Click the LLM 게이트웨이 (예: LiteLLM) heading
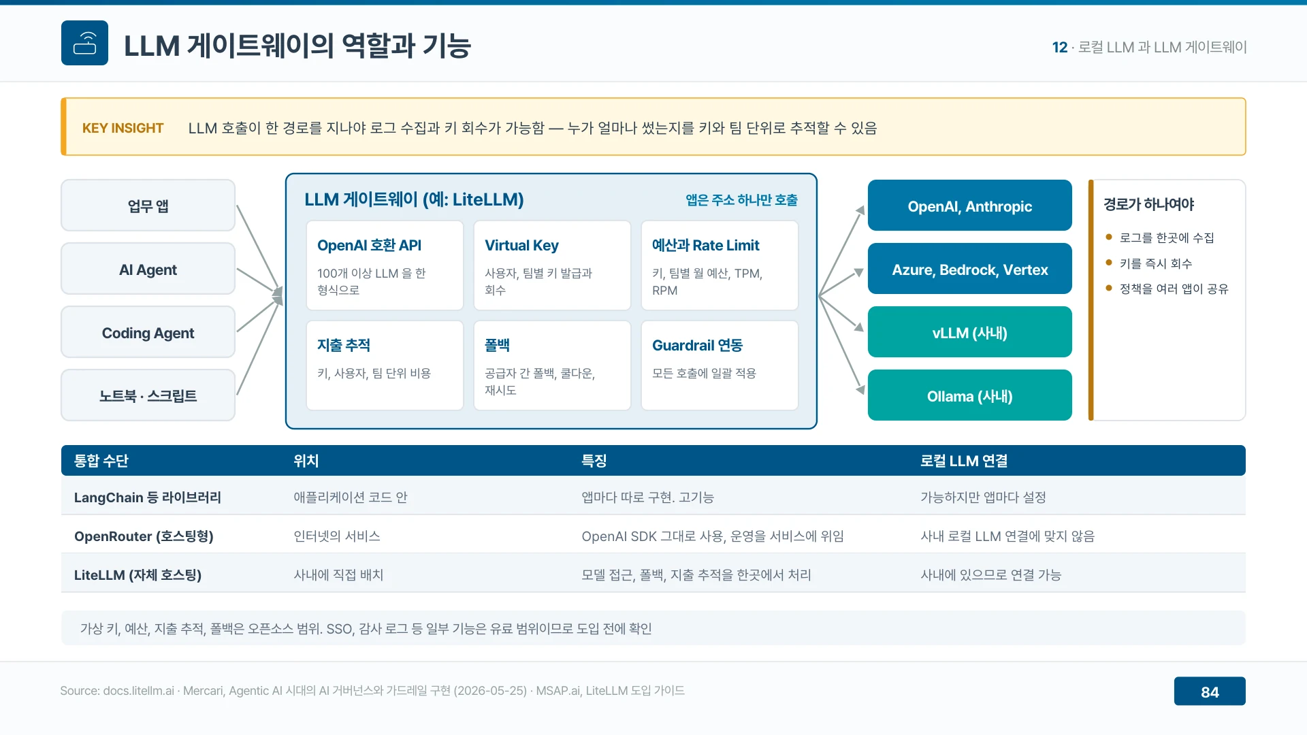 pyautogui.click(x=414, y=199)
